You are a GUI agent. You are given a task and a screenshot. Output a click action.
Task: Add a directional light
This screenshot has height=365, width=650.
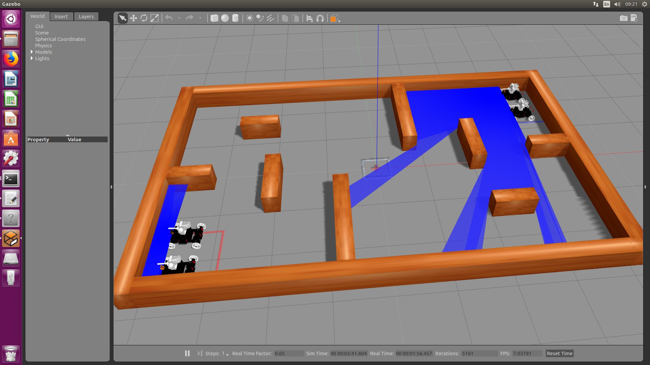(270, 18)
